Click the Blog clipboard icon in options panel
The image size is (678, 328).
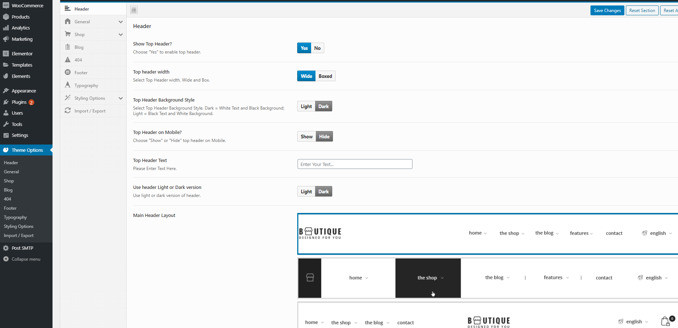point(67,47)
